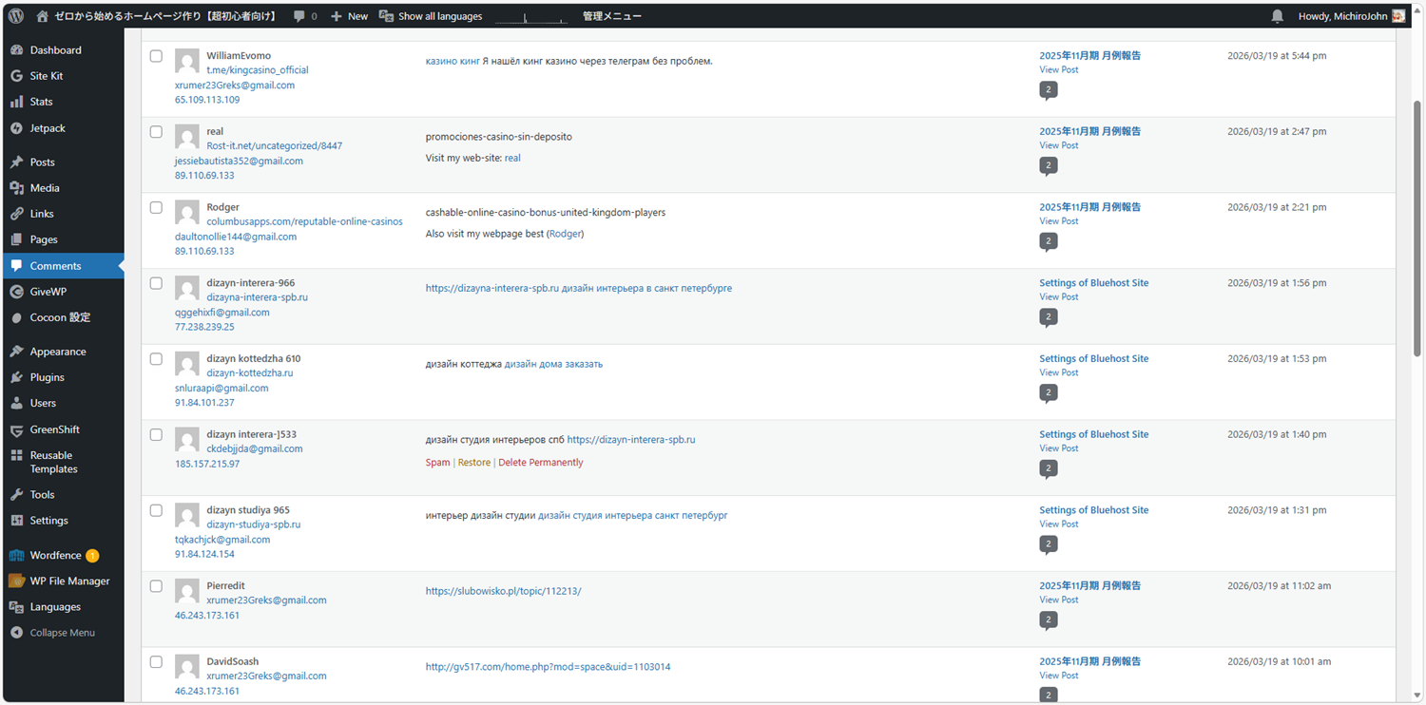1426x705 pixels.
Task: Open GiveWP in the sidebar
Action: 48,292
